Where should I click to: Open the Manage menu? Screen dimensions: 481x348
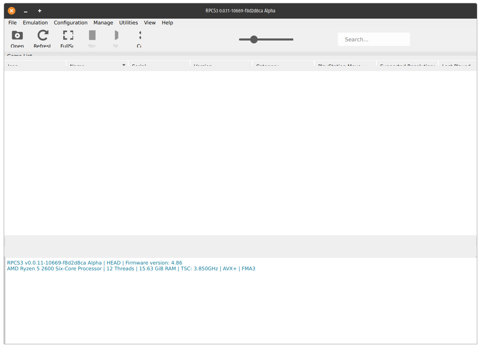[x=103, y=23]
